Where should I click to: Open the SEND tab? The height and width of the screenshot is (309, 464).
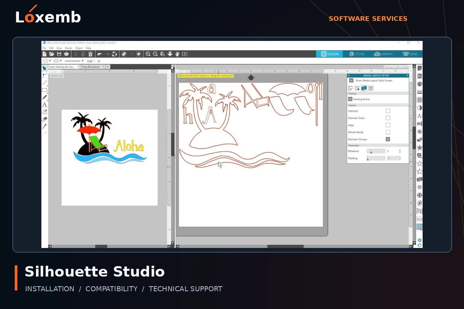pyautogui.click(x=410, y=54)
